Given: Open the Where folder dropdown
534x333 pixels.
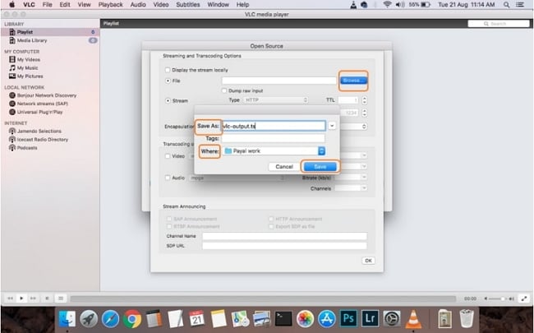Looking at the screenshot, I should point(274,151).
